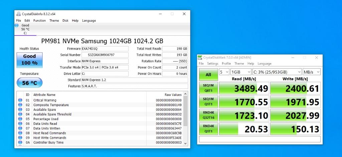Image resolution: width=342 pixels, height=157 pixels.
Task: Click Power On Hours value 0 hours
Action: click(175, 74)
